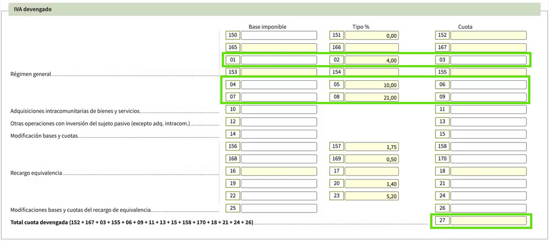Click intracomunitarias cuota field 11

(x=488, y=109)
